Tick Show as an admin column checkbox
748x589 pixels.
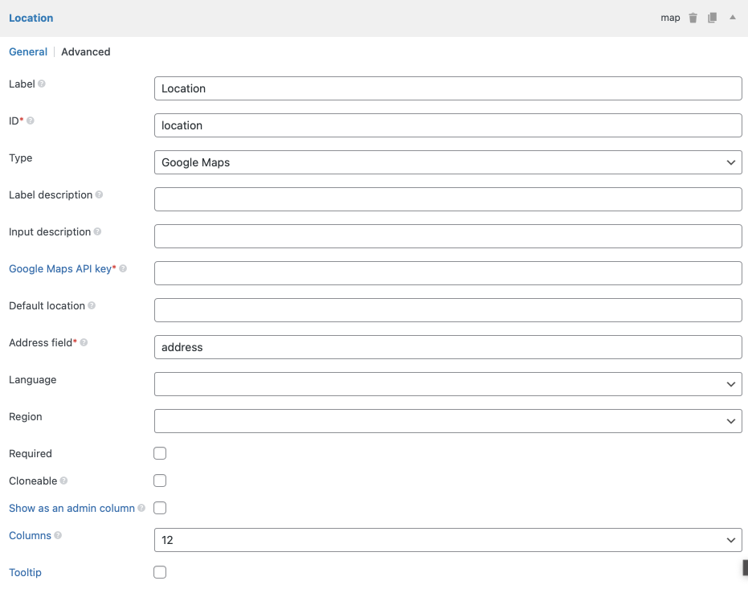click(160, 508)
